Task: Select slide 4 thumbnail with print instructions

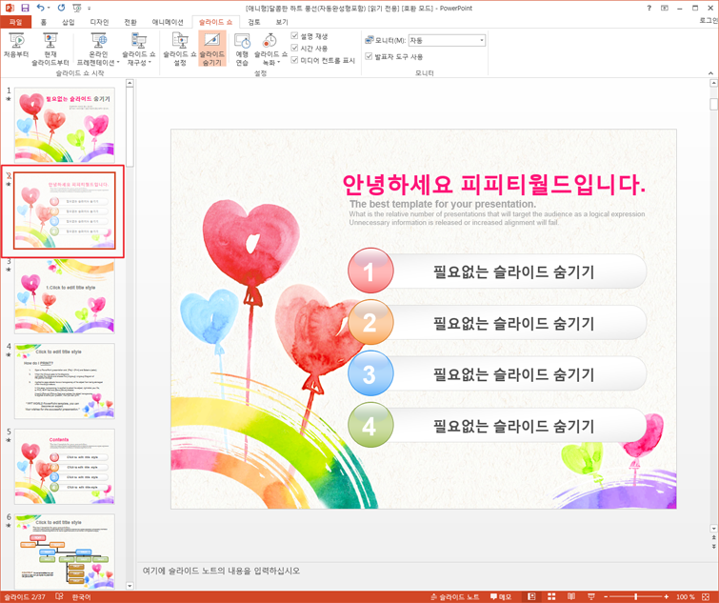Action: [x=65, y=381]
